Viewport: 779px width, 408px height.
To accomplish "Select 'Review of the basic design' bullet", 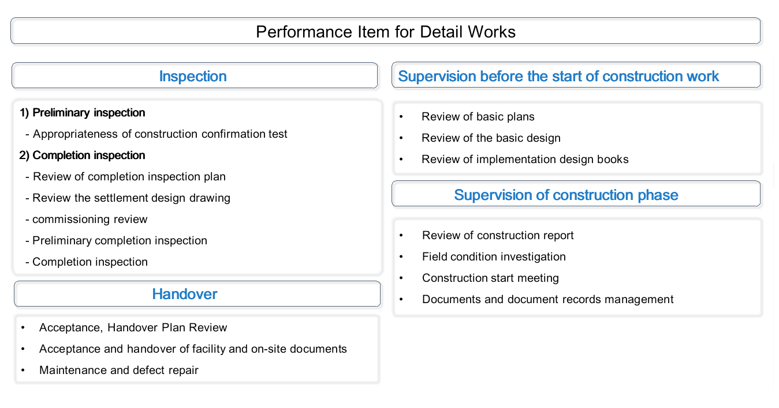I will 491,138.
